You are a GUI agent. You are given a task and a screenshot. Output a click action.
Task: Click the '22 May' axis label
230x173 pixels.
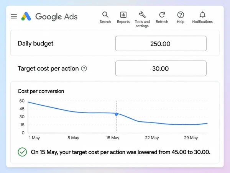coord(152,138)
